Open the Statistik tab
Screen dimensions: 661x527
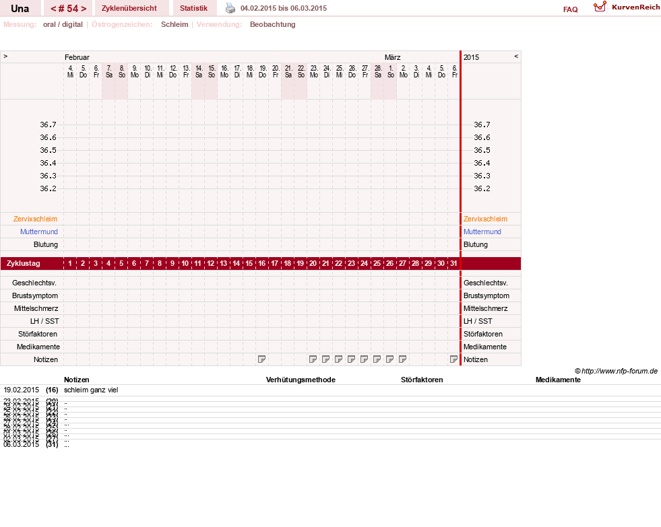click(193, 8)
